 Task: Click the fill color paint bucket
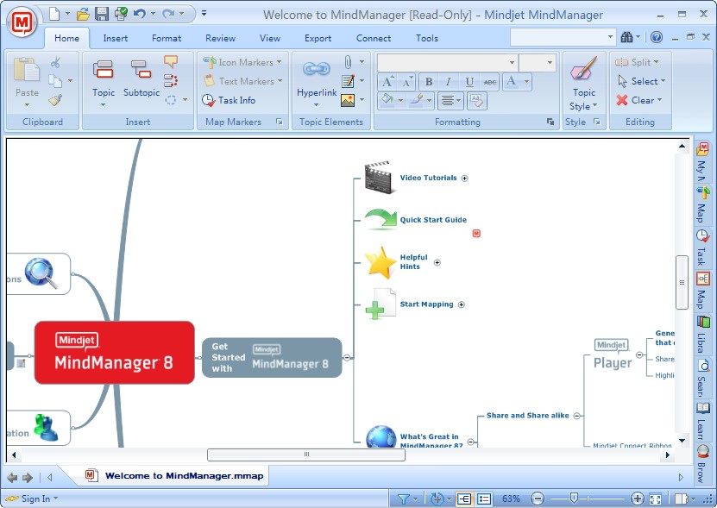tap(387, 100)
